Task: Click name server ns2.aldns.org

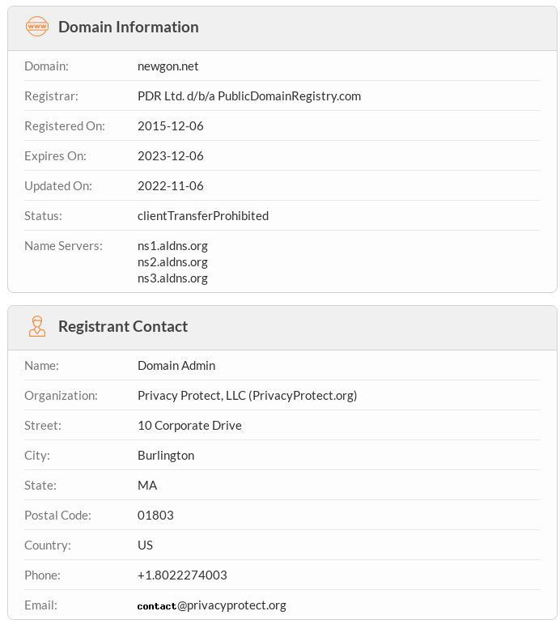Action: pyautogui.click(x=172, y=262)
